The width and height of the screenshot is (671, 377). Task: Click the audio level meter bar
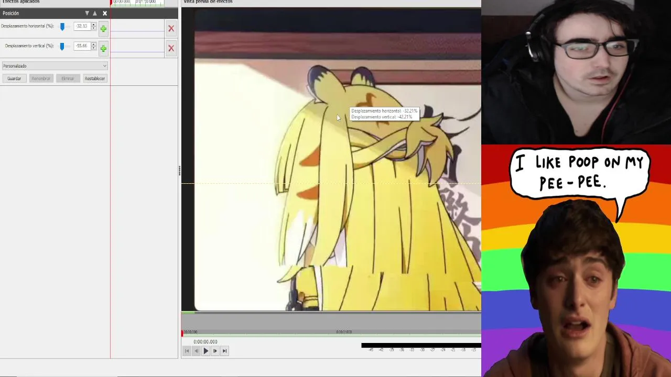pos(421,345)
